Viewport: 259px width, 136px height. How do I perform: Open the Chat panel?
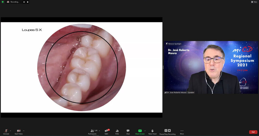click(x=128, y=132)
